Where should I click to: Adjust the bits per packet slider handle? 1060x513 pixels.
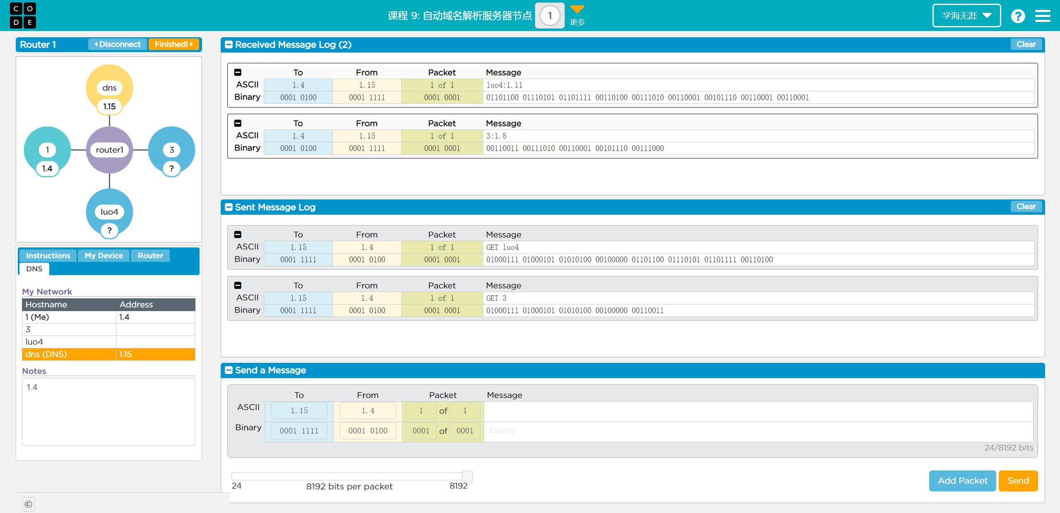(x=467, y=476)
